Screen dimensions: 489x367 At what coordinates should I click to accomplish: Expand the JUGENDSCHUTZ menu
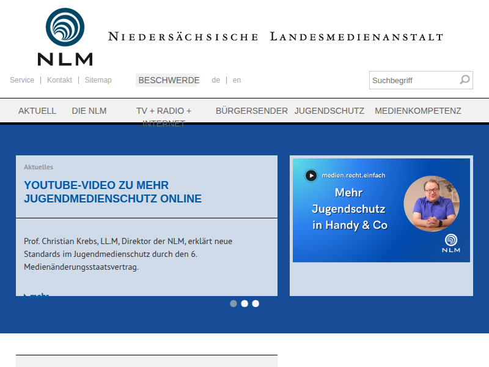329,111
